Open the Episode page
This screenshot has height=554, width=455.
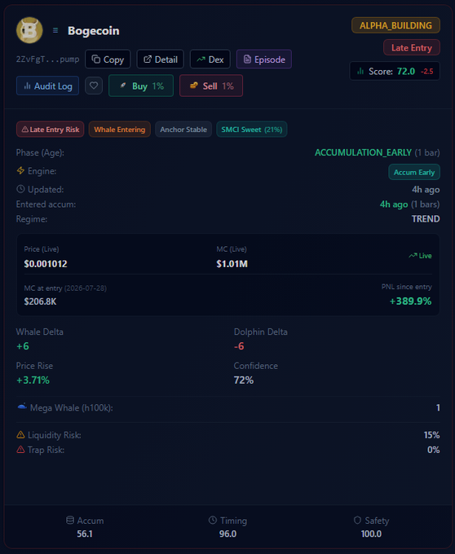264,59
